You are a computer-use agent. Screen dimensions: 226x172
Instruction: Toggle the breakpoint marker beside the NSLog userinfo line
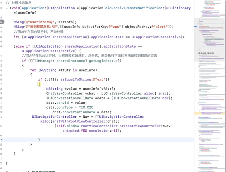2,22
